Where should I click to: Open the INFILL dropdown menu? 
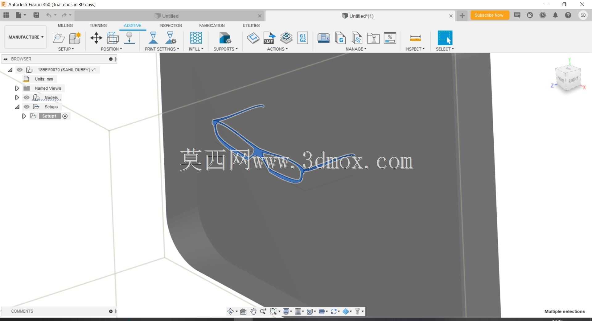point(196,49)
